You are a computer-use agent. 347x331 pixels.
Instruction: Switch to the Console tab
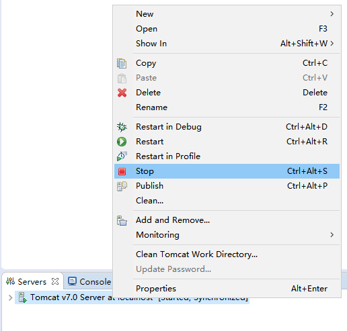[x=89, y=281]
